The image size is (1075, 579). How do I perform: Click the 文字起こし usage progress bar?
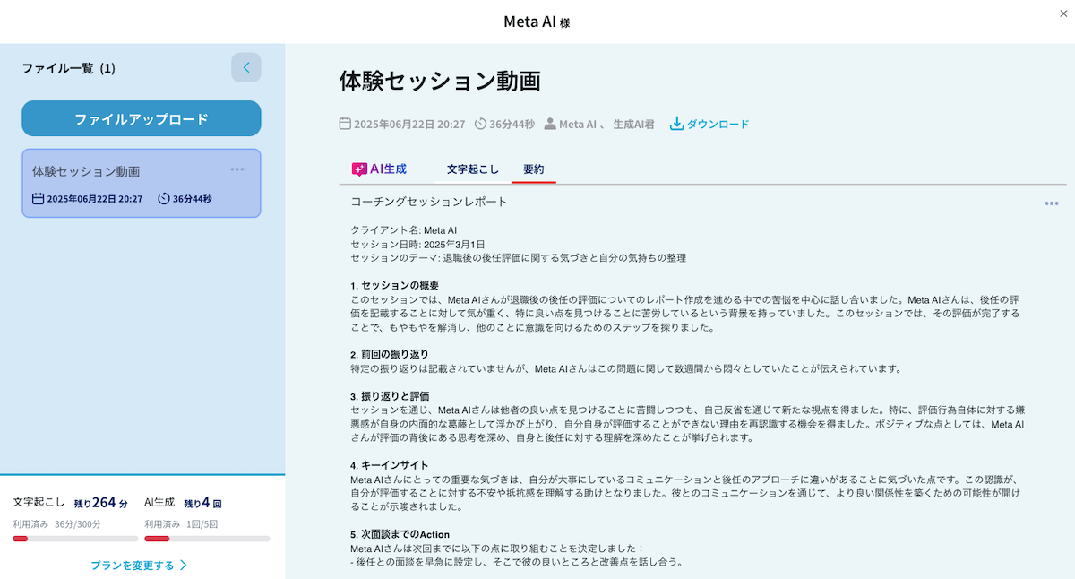(75, 539)
